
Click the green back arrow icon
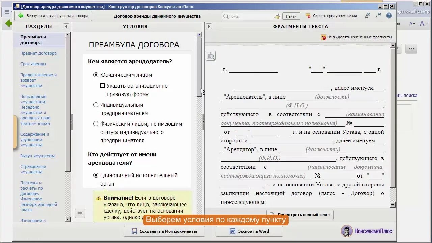click(21, 16)
